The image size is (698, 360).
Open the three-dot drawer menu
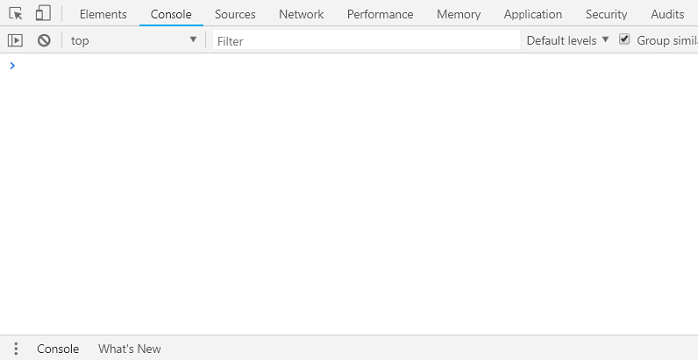click(16, 348)
